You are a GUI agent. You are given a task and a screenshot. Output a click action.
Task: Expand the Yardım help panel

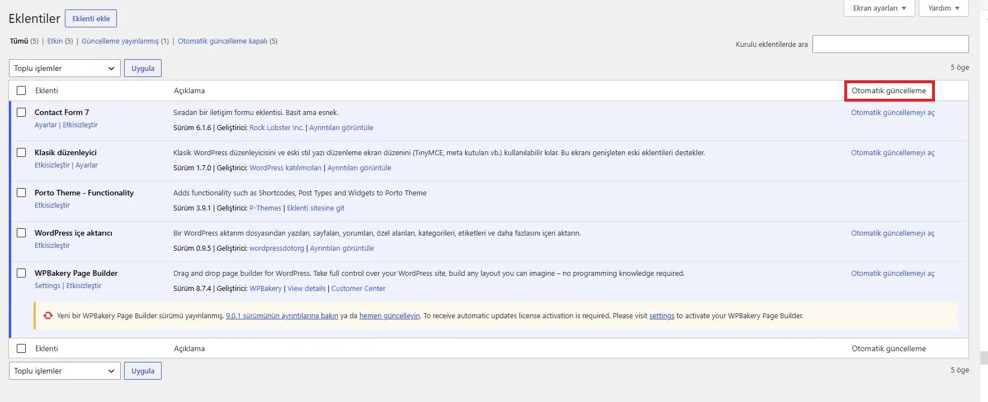coord(943,8)
